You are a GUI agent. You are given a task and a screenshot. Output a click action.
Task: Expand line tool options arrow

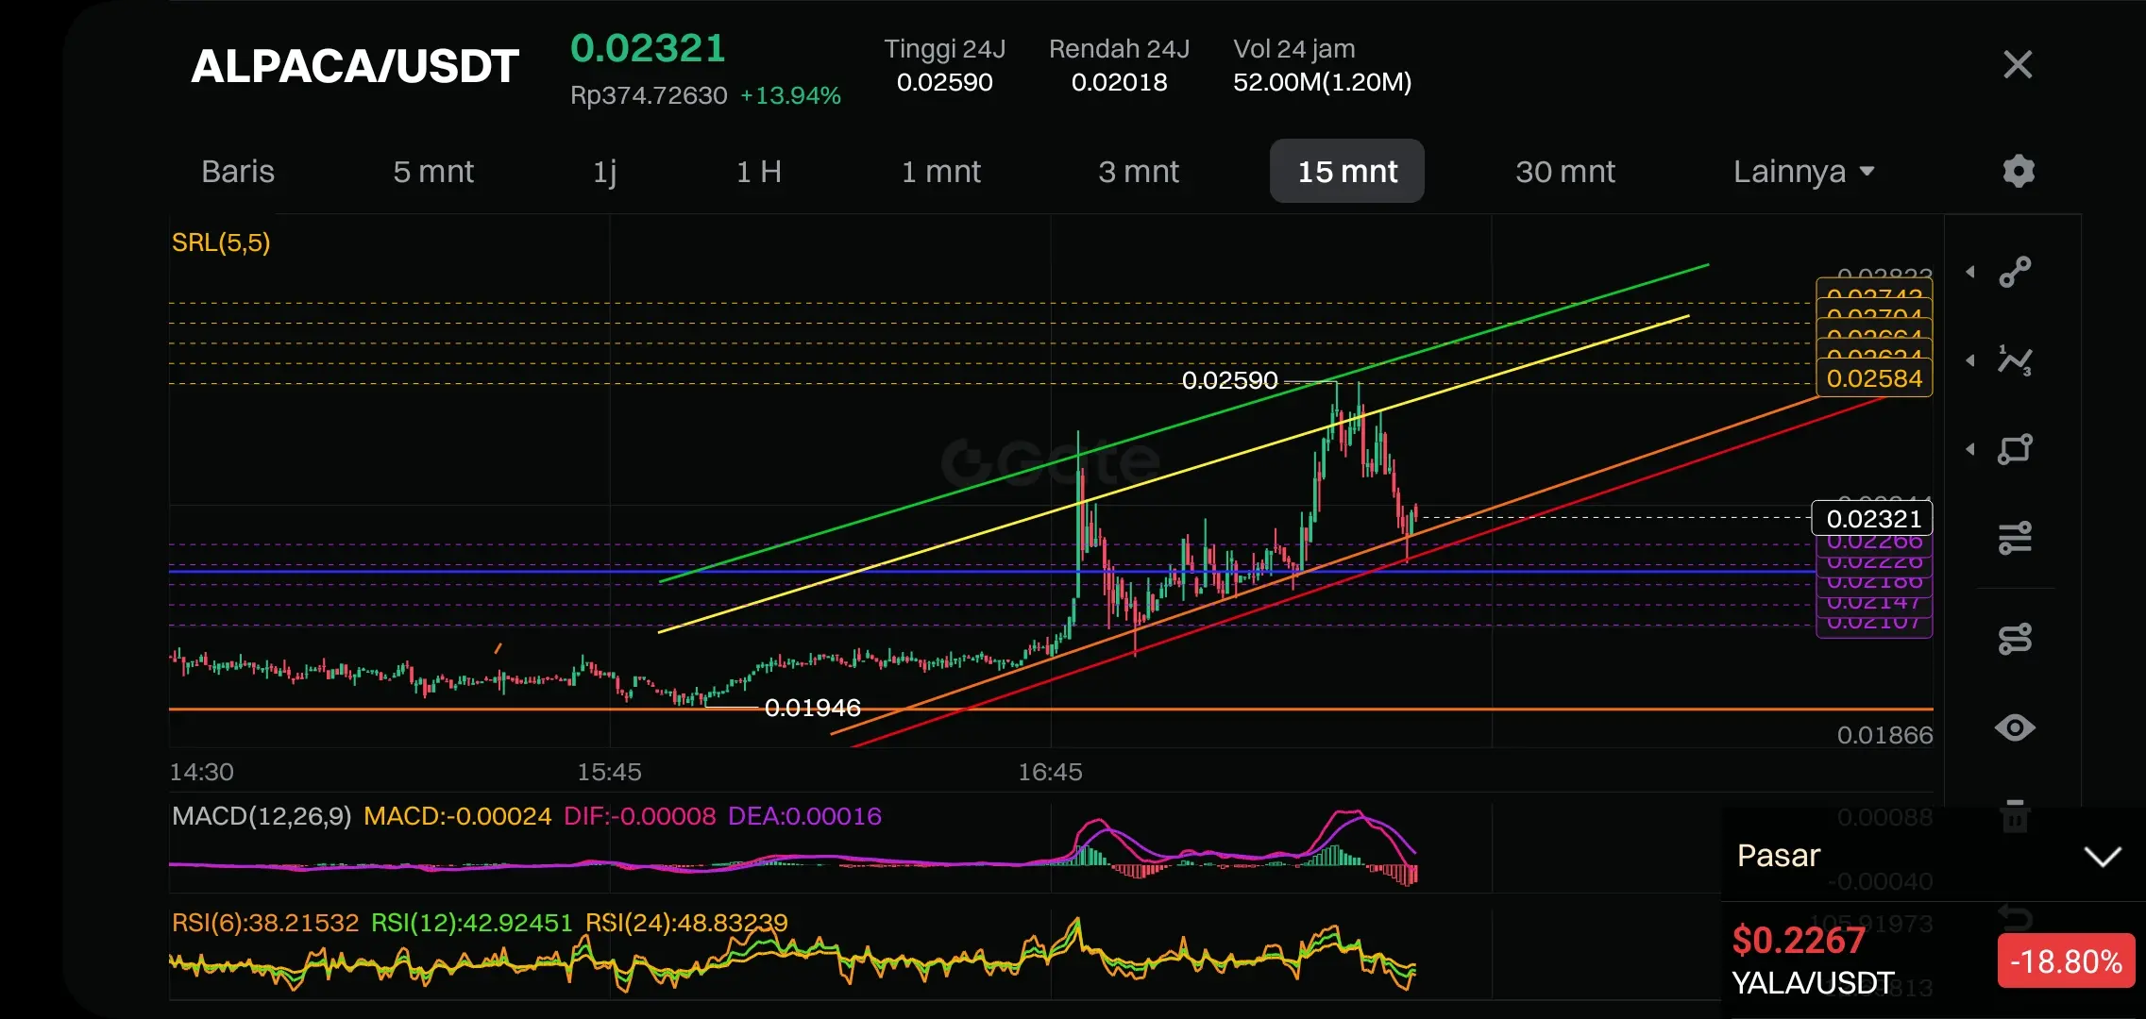(1970, 272)
